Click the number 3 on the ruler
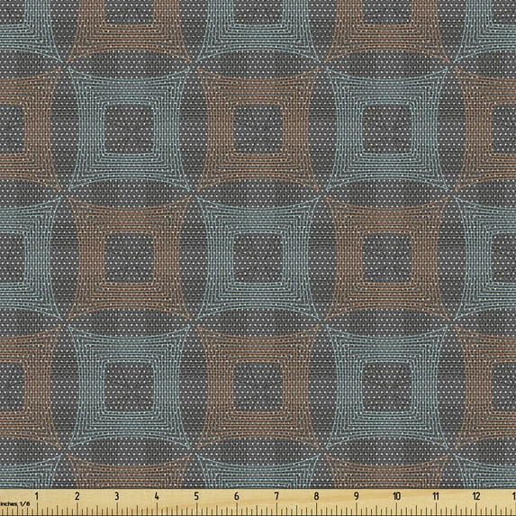Image resolution: width=516 pixels, height=516 pixels. tap(117, 496)
